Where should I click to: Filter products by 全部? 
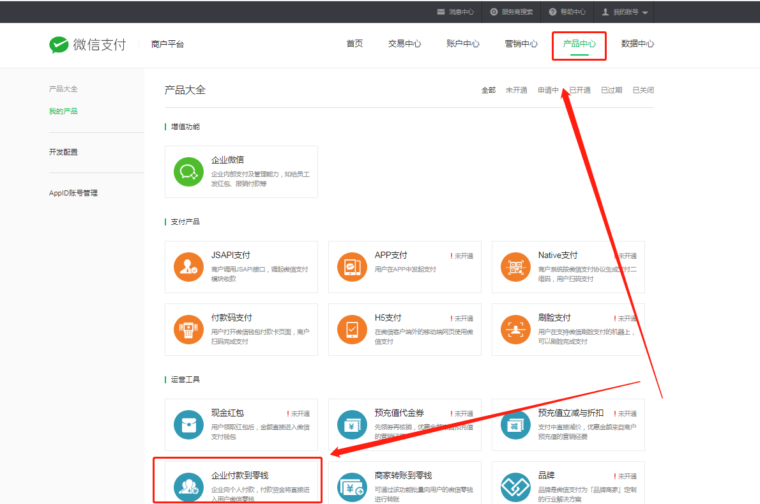pyautogui.click(x=488, y=90)
